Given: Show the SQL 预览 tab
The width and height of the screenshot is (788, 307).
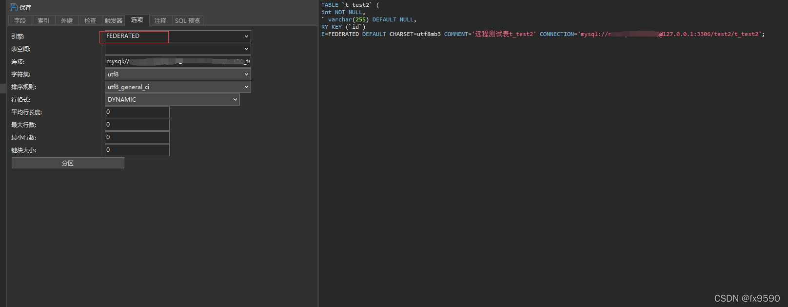Looking at the screenshot, I should click(x=187, y=20).
